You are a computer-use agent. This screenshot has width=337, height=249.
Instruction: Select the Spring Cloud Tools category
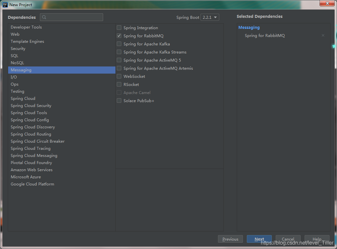tap(62, 113)
